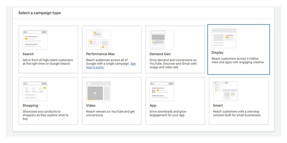The width and height of the screenshot is (287, 143).
Task: Click the Display campaign illustration icon
Action: click(x=224, y=38)
